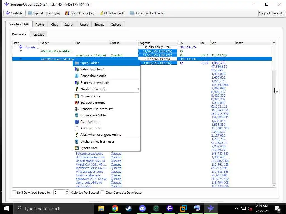Image resolution: width=286 pixels, height=214 pixels.
Task: Click Clear Complete toolbar button
Action: pyautogui.click(x=112, y=13)
